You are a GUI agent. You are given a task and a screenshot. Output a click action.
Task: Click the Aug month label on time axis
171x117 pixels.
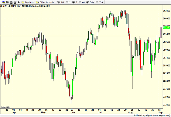[x=130, y=112]
